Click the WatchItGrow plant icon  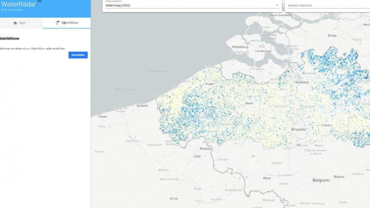(x=57, y=23)
